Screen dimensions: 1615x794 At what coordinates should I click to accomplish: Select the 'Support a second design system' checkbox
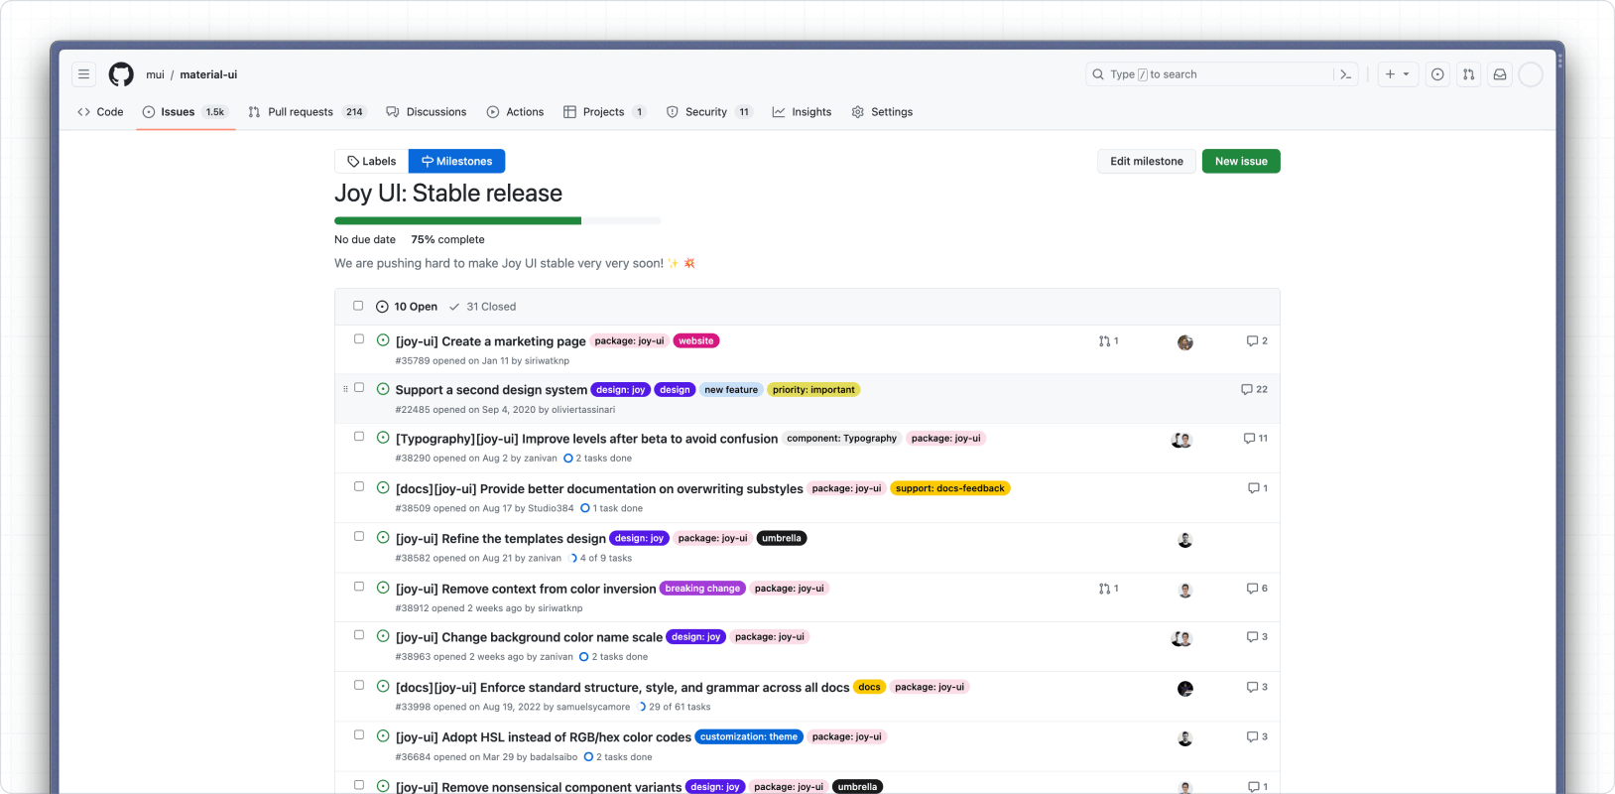pyautogui.click(x=359, y=388)
